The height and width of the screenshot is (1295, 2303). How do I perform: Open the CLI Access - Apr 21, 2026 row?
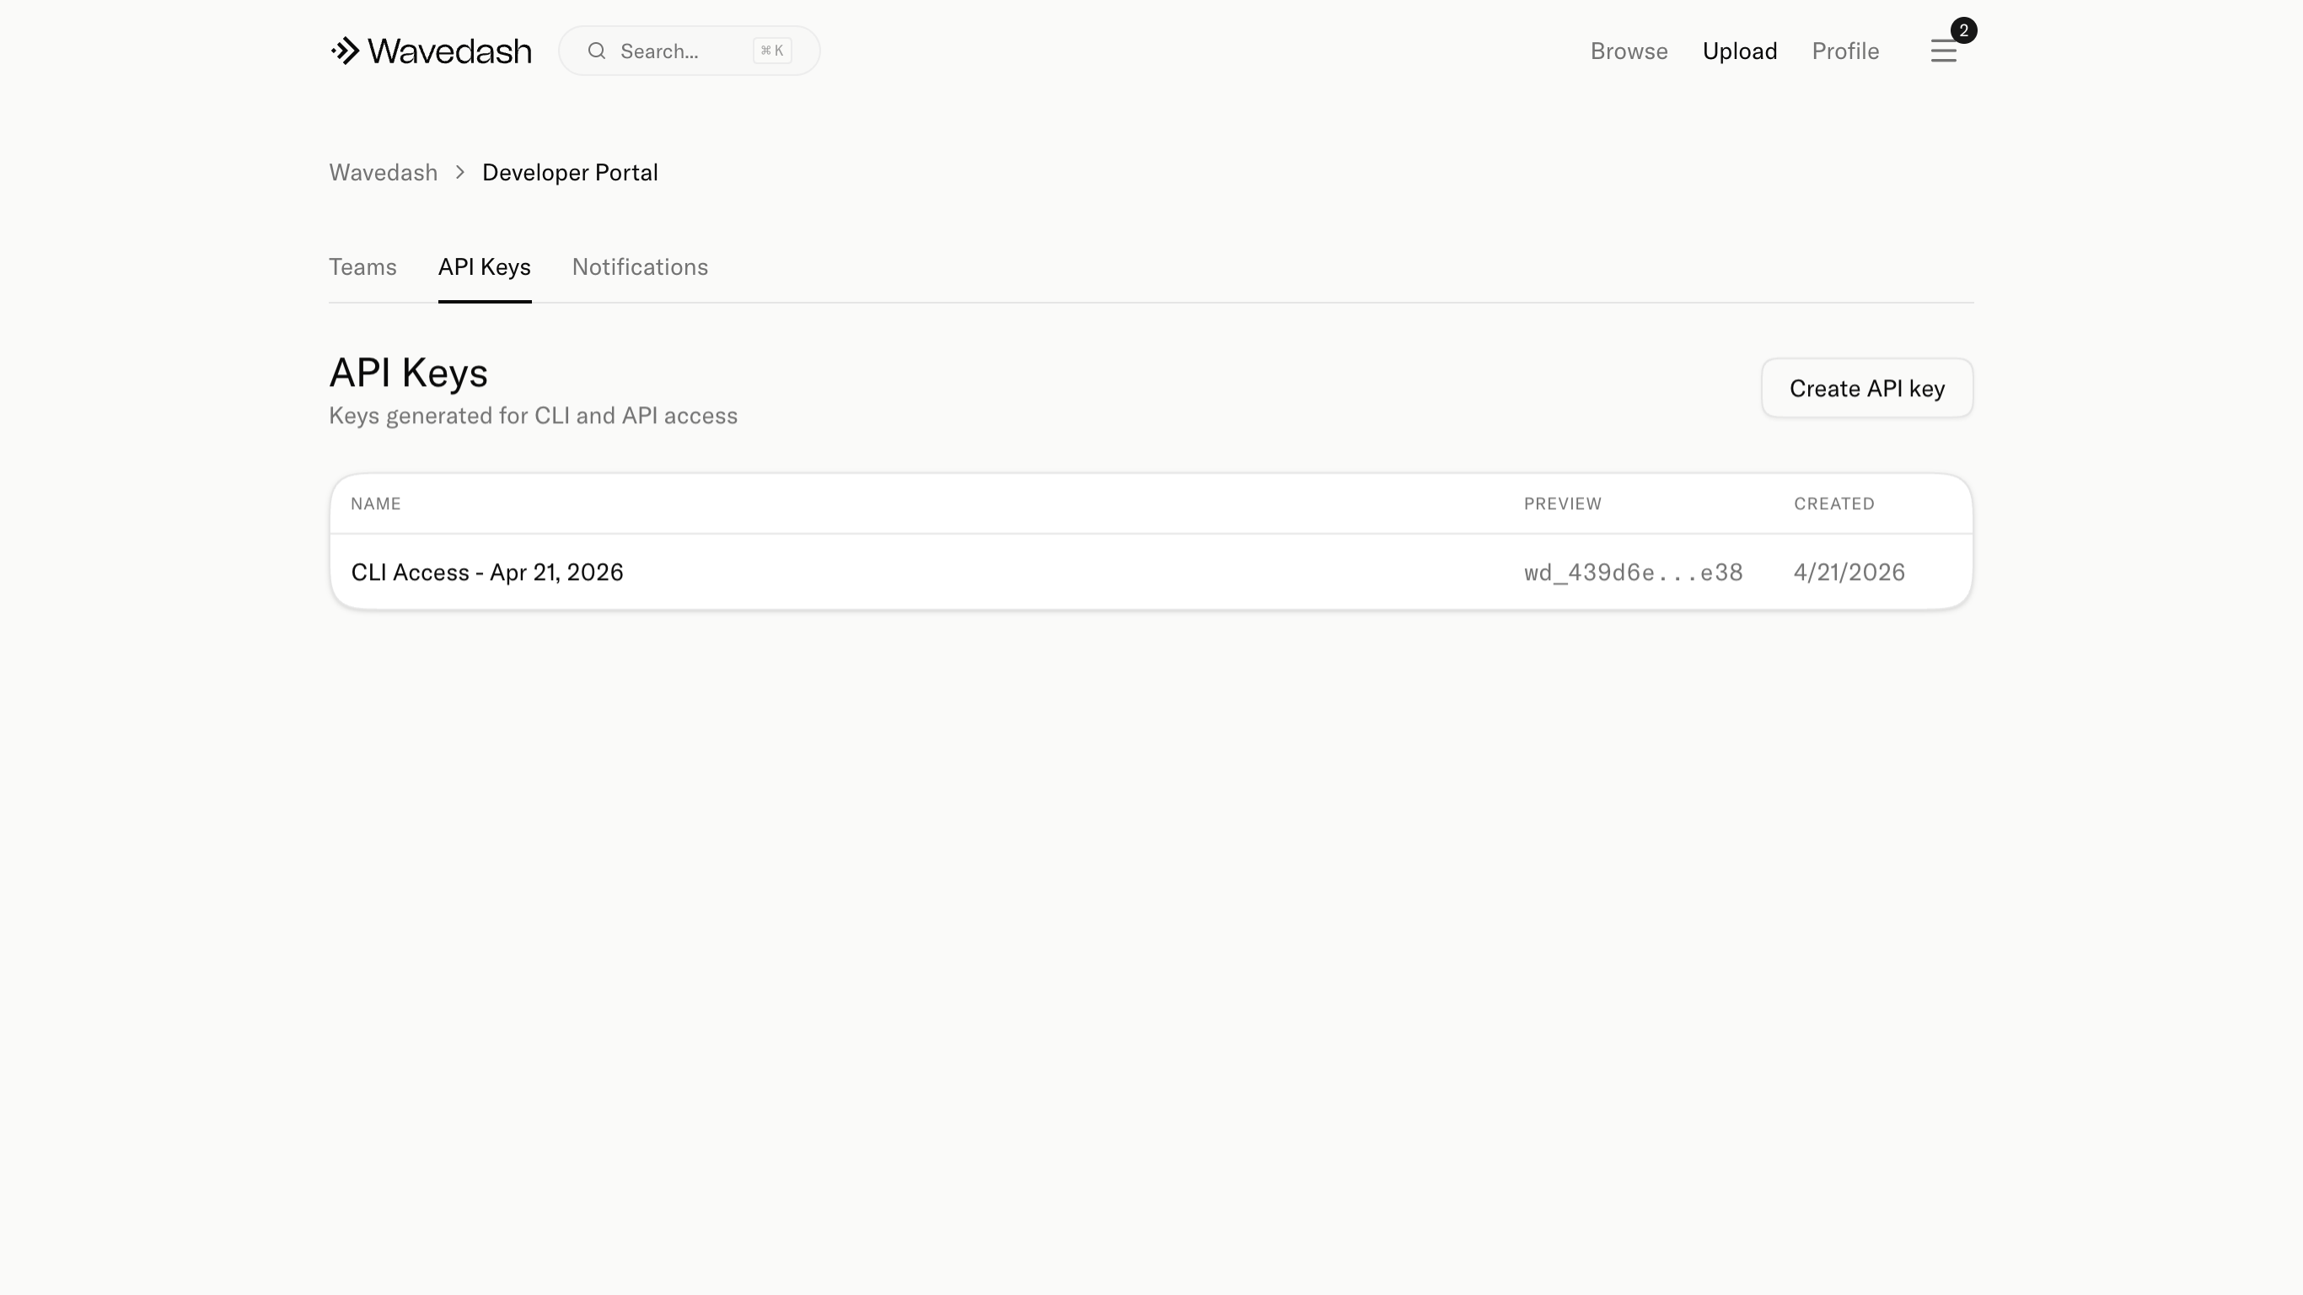coord(486,572)
